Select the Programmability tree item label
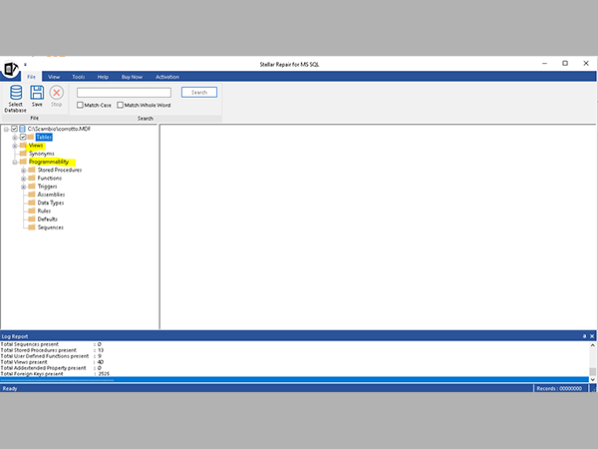This screenshot has height=449, width=598. point(49,162)
